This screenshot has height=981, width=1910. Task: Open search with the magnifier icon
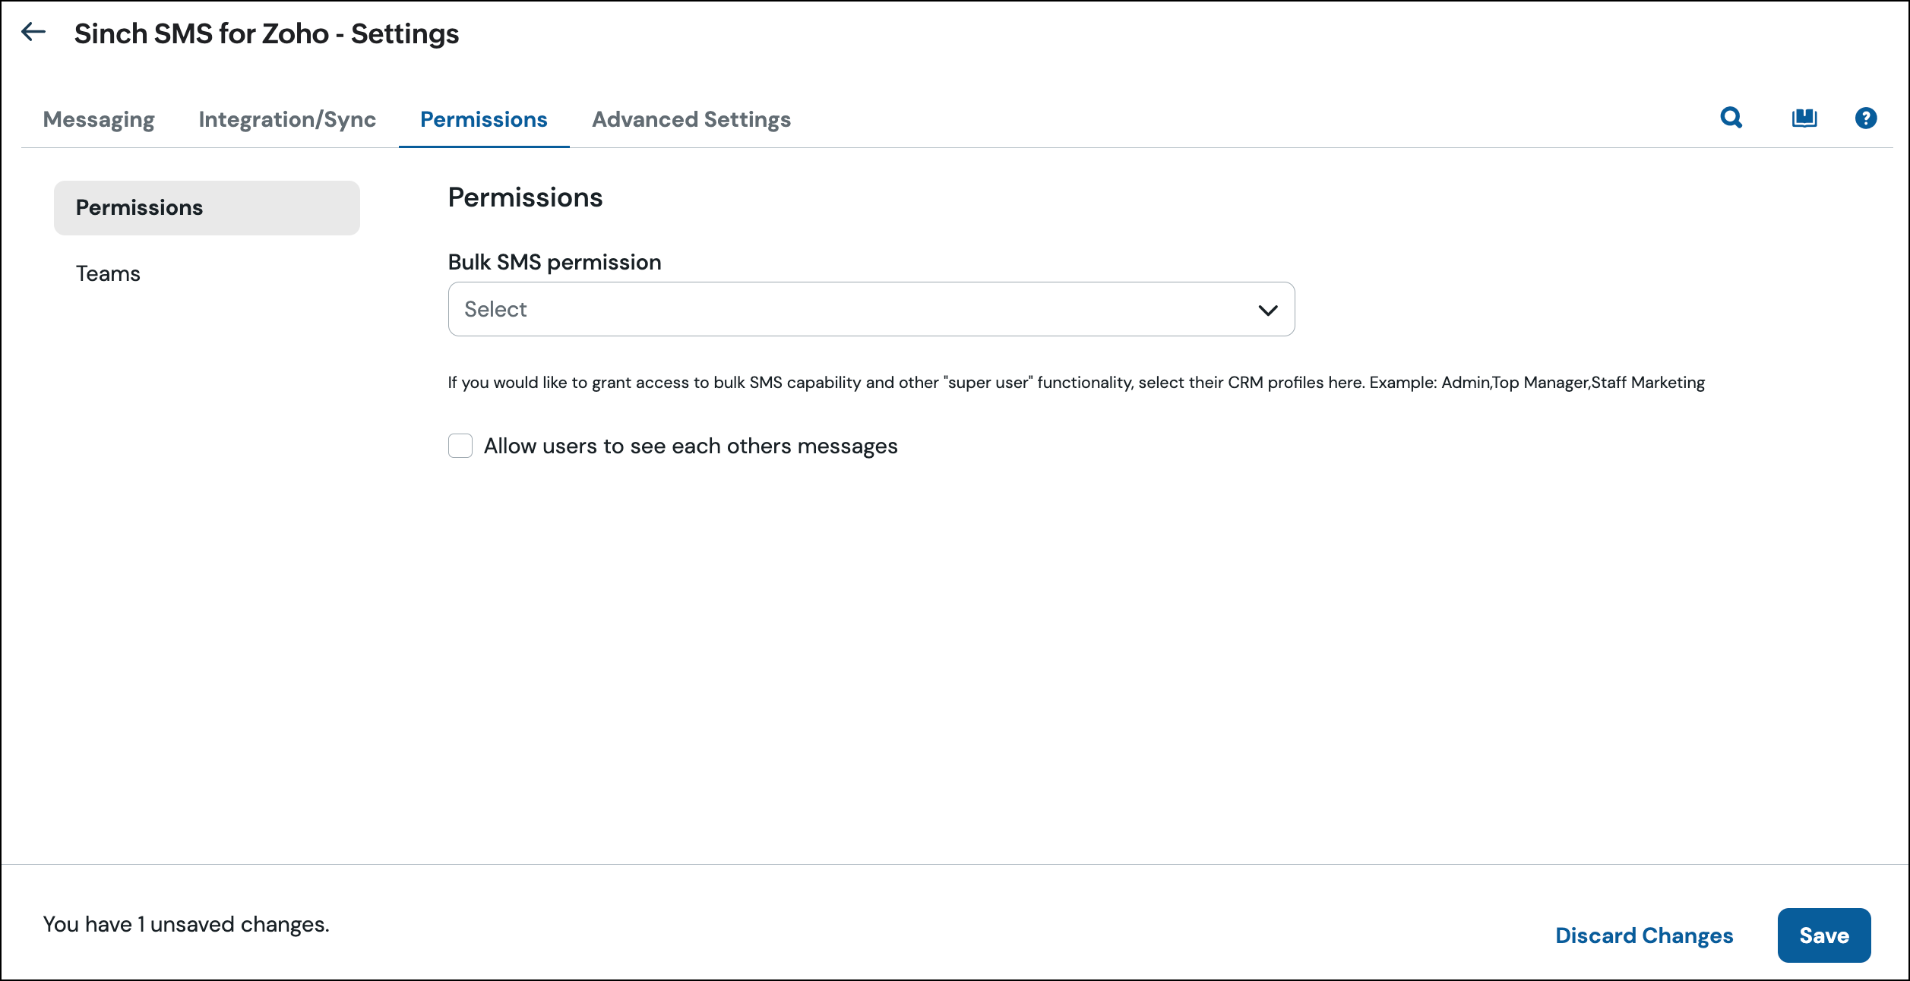coord(1731,118)
